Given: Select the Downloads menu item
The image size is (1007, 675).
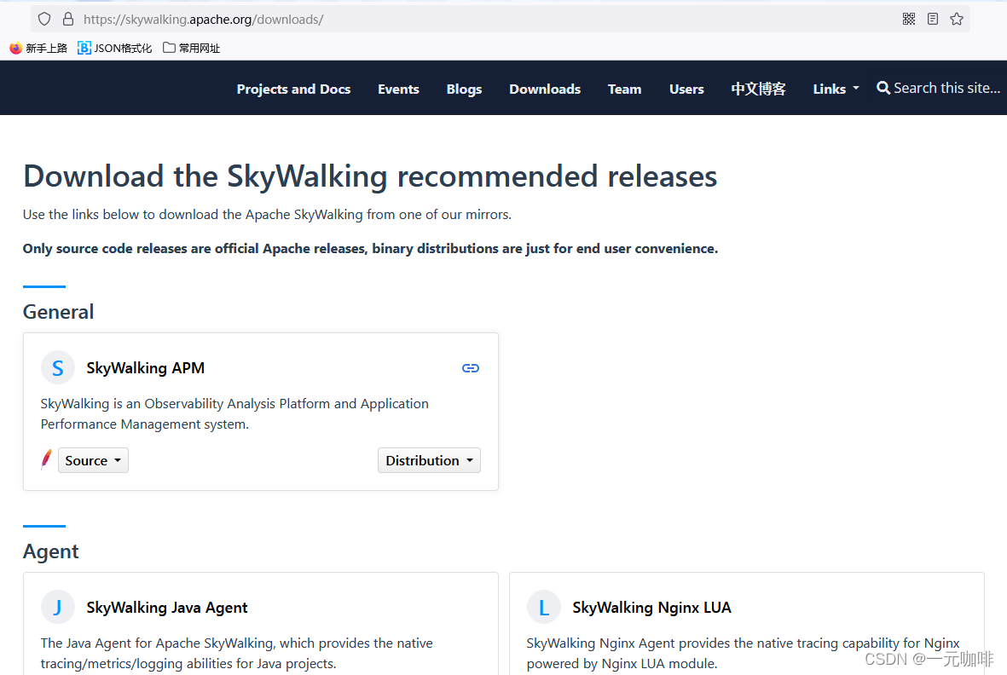Looking at the screenshot, I should [x=544, y=88].
